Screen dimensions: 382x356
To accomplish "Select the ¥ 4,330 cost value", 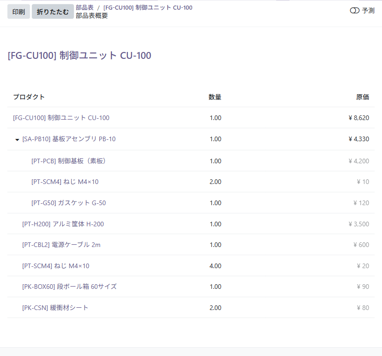I will [359, 139].
